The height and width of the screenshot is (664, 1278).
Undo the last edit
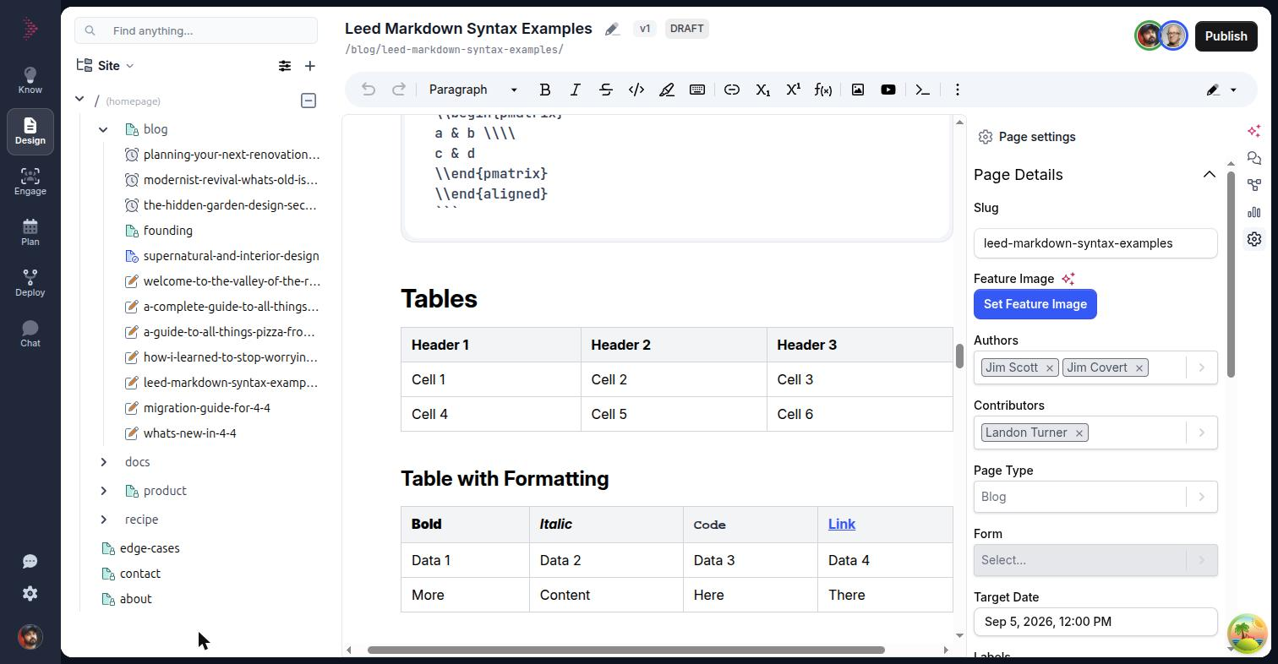point(369,90)
